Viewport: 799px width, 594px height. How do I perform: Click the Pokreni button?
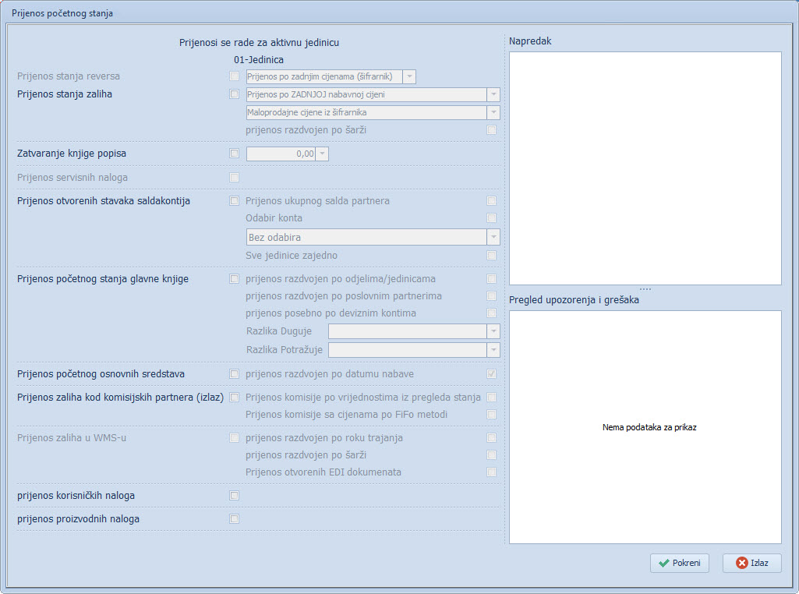coord(679,563)
